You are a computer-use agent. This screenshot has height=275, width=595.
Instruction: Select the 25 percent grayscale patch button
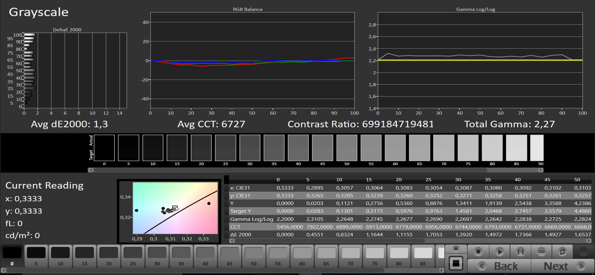click(133, 256)
